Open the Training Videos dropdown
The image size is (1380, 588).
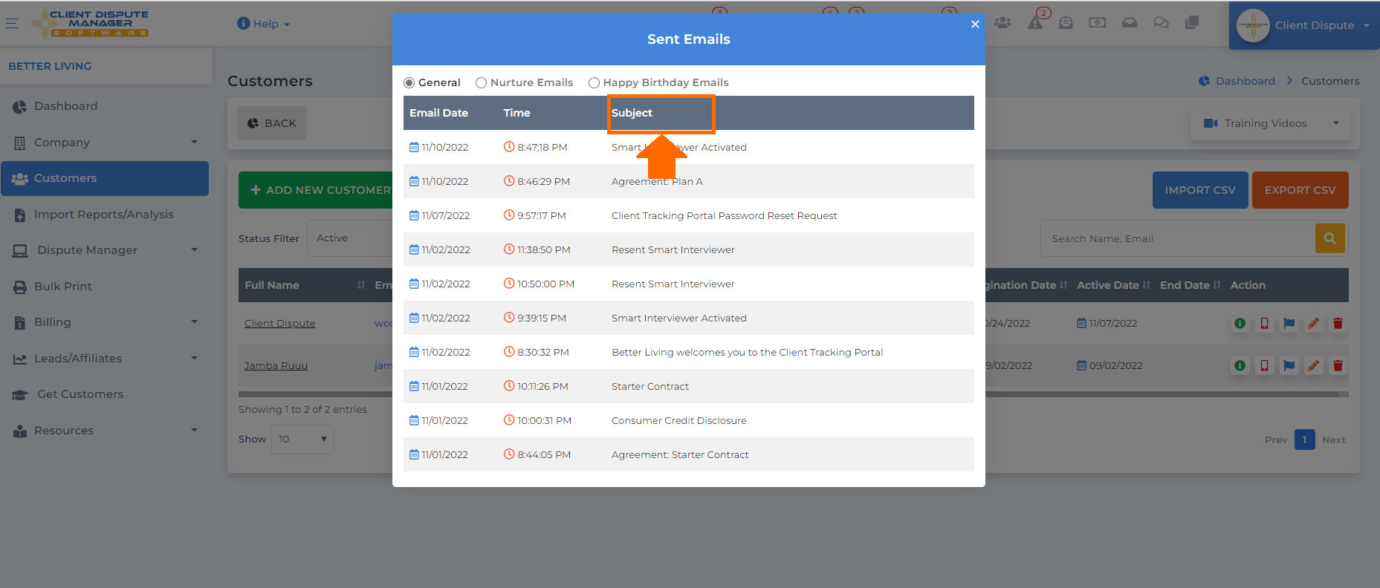(1270, 123)
